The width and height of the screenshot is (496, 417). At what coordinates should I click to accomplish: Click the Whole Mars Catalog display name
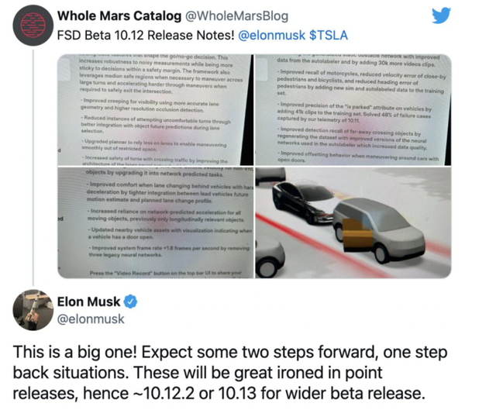coord(119,16)
